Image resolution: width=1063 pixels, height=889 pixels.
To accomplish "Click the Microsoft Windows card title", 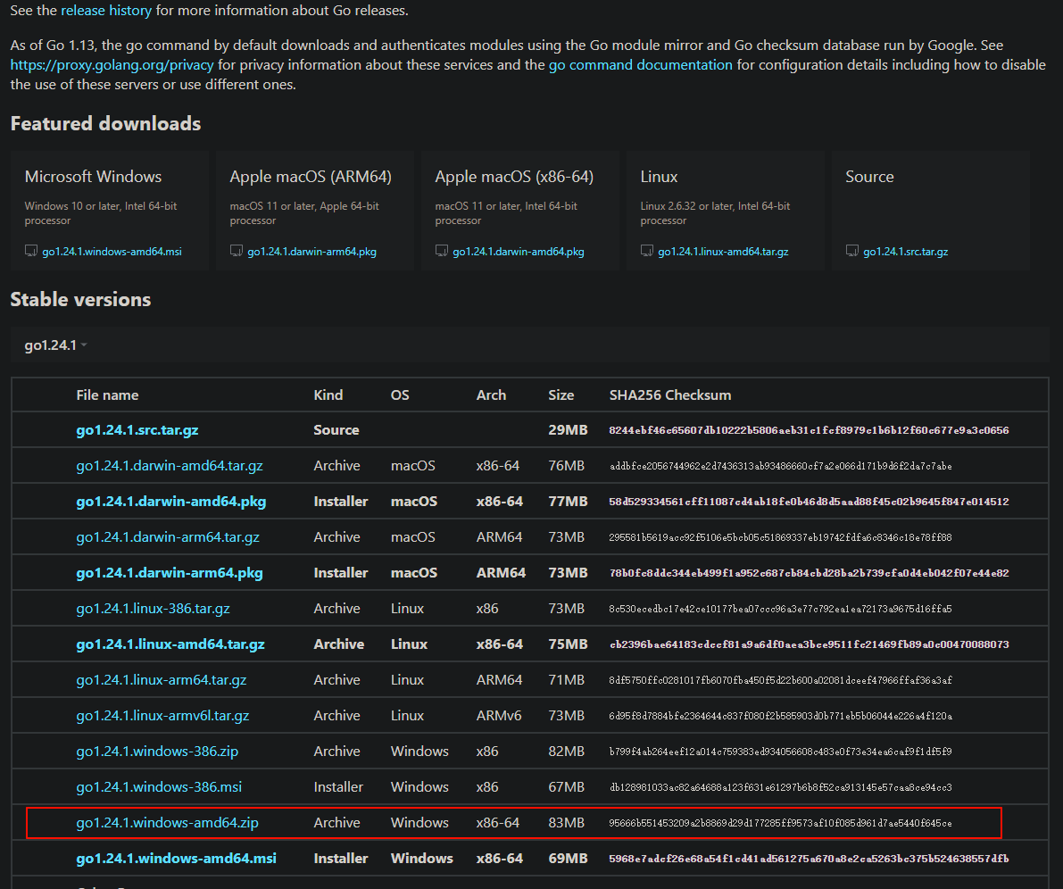I will coord(93,177).
